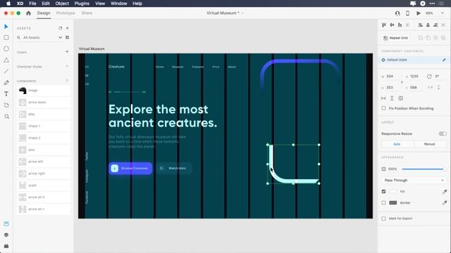
Task: Expand the All Assets filter dropdown
Action: coord(60,37)
